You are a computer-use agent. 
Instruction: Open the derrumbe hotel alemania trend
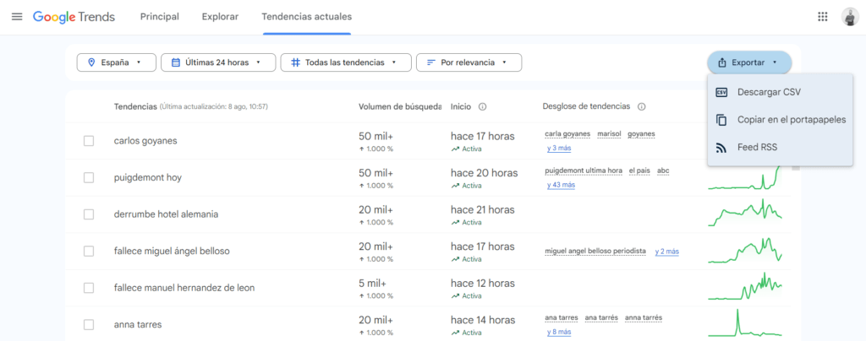click(166, 214)
